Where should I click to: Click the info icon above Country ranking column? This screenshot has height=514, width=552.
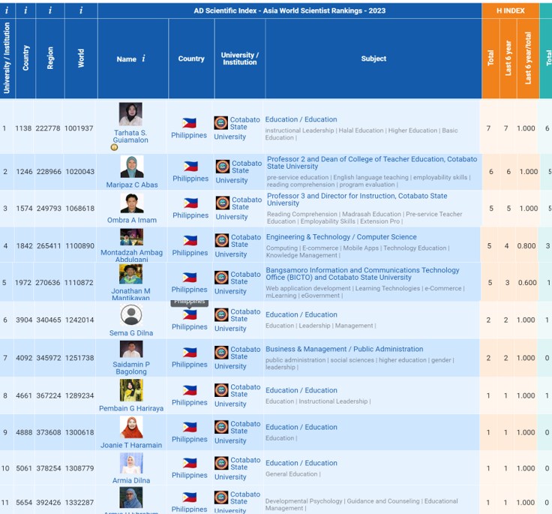click(25, 11)
